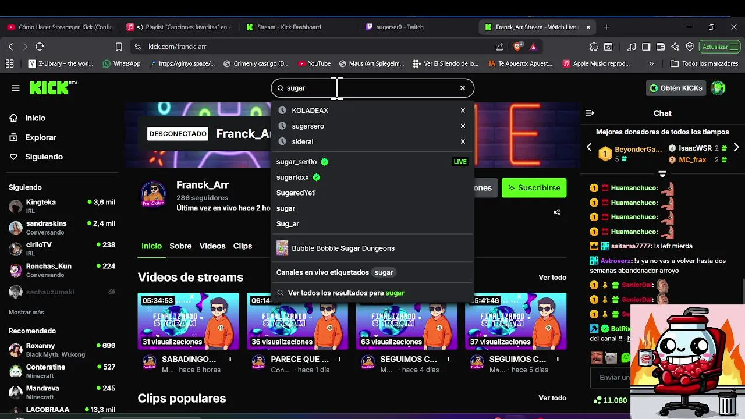Click the Suscribirse button
This screenshot has width=745, height=419.
[534, 188]
